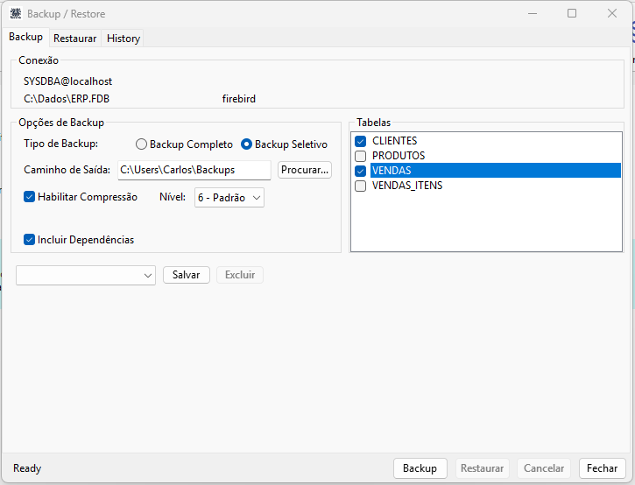Check the PRODUTOS table checkbox
Screen dimensions: 635x485
(361, 156)
